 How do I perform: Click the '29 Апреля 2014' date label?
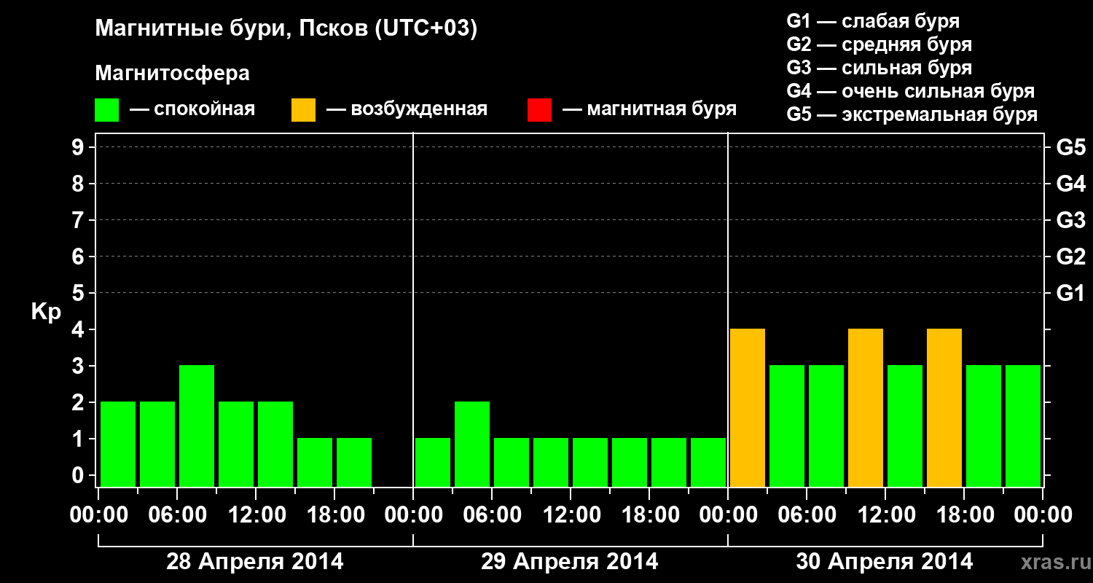point(570,561)
